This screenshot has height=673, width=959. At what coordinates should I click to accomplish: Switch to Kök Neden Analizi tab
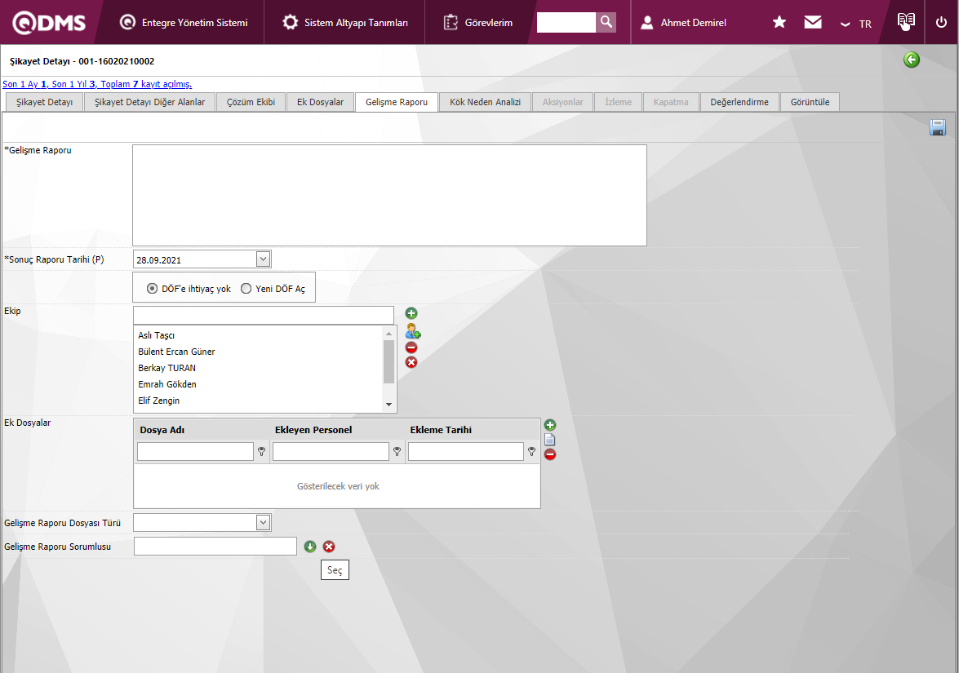[485, 102]
